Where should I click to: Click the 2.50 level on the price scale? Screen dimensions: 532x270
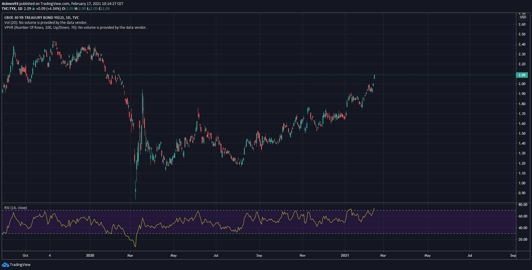click(522, 34)
